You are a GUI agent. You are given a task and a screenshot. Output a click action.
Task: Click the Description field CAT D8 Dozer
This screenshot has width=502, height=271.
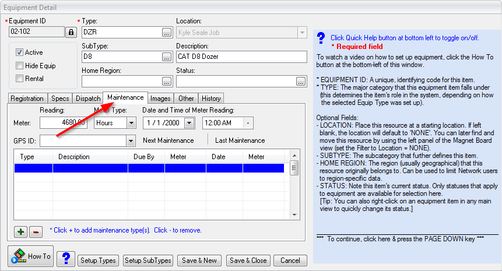point(241,57)
